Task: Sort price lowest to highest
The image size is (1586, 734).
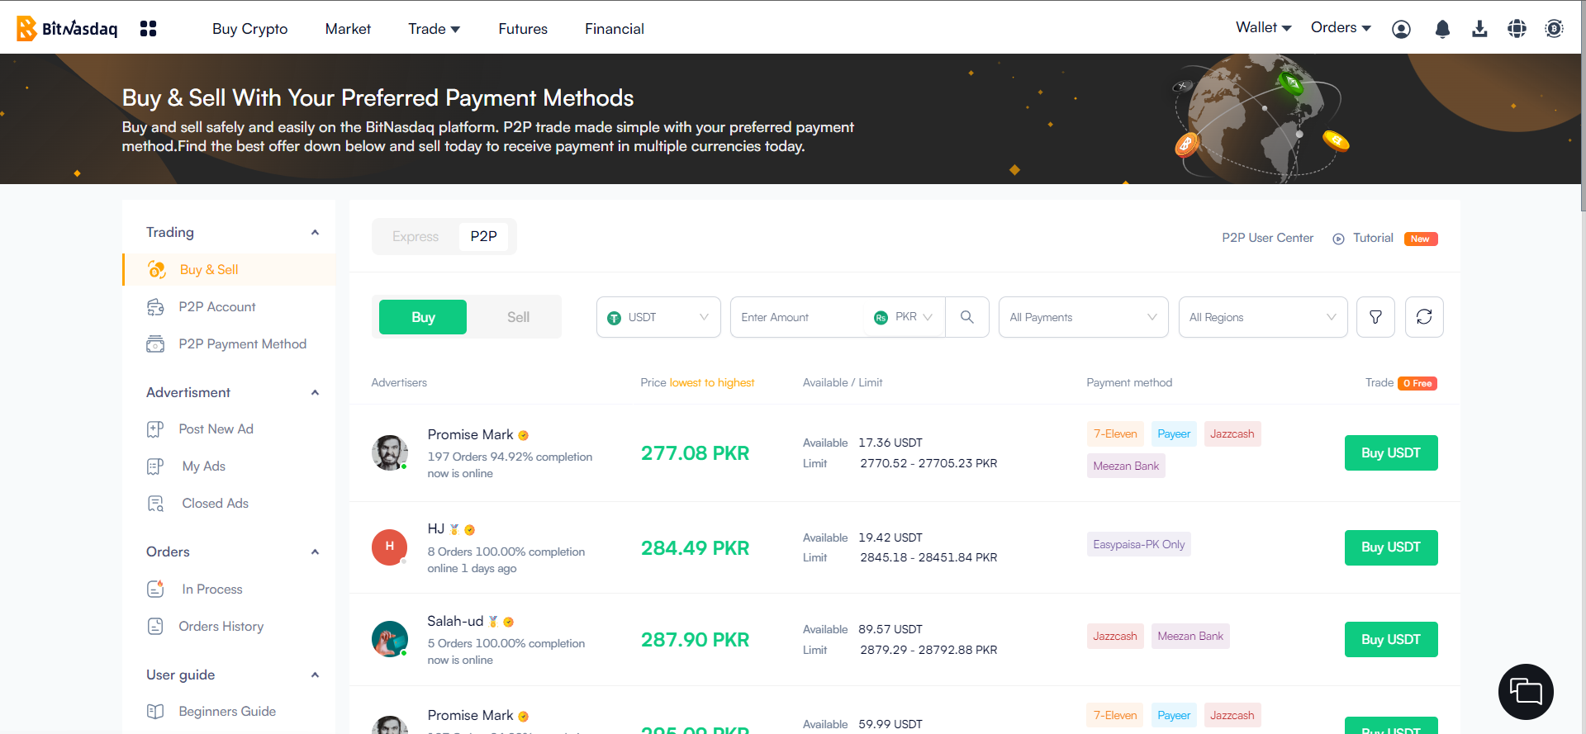Action: click(711, 383)
